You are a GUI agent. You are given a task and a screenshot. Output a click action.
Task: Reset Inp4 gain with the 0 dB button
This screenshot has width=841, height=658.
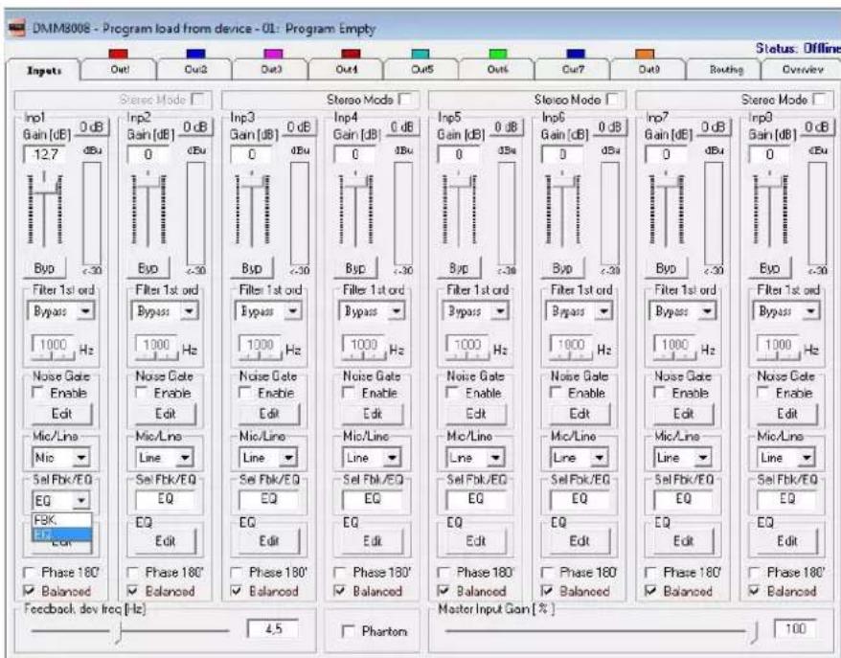click(401, 127)
